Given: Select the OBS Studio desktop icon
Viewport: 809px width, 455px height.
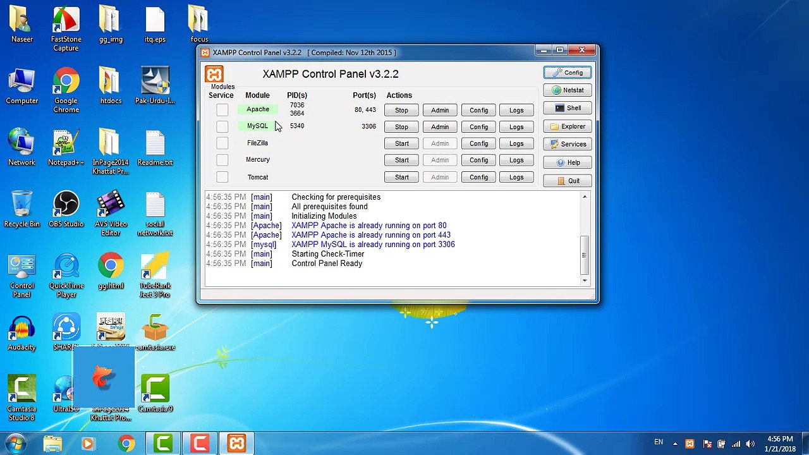Looking at the screenshot, I should (x=66, y=210).
